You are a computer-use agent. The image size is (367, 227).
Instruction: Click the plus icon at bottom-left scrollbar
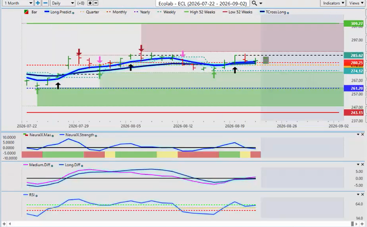pos(4,224)
